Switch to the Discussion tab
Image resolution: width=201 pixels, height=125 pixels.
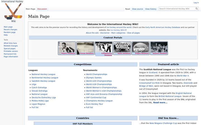(x=42, y=9)
